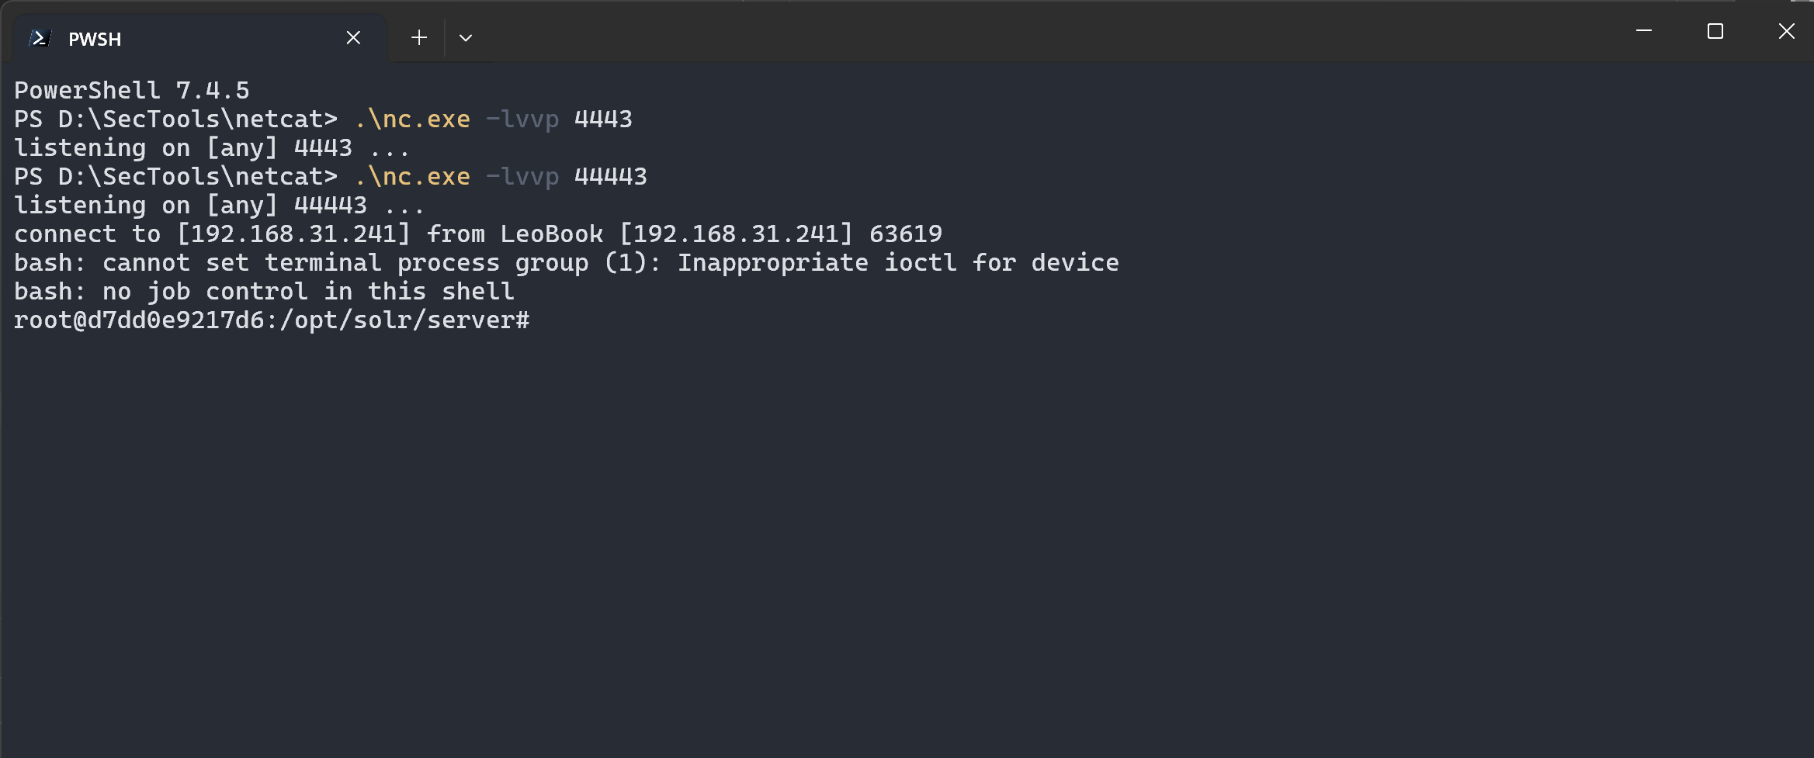This screenshot has height=758, width=1814.
Task: Click the 'no job control in this shell' line
Action: [308, 292]
